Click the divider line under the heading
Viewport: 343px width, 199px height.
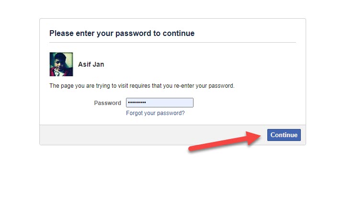[x=172, y=42]
